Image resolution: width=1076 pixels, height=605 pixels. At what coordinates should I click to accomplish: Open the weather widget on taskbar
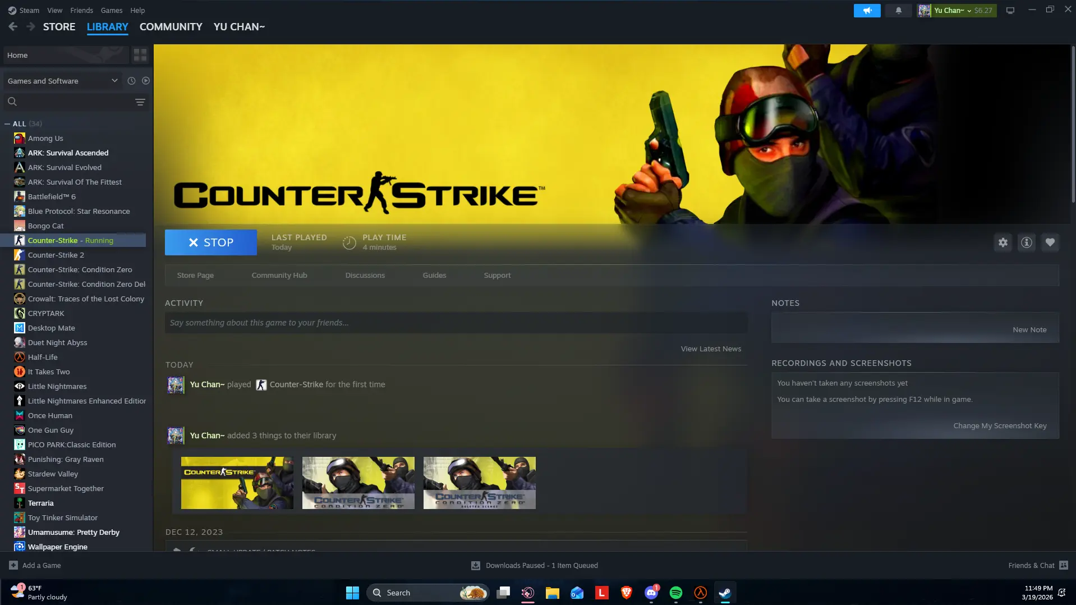coord(39,593)
